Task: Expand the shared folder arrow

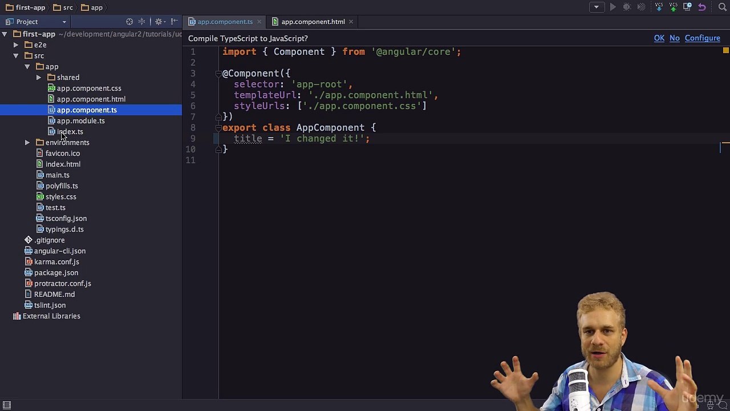Action: tap(39, 78)
